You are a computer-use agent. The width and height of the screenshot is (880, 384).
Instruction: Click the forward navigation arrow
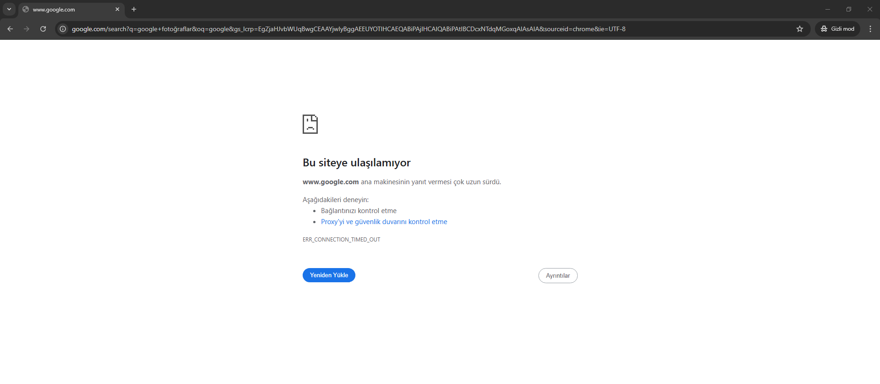pos(27,29)
